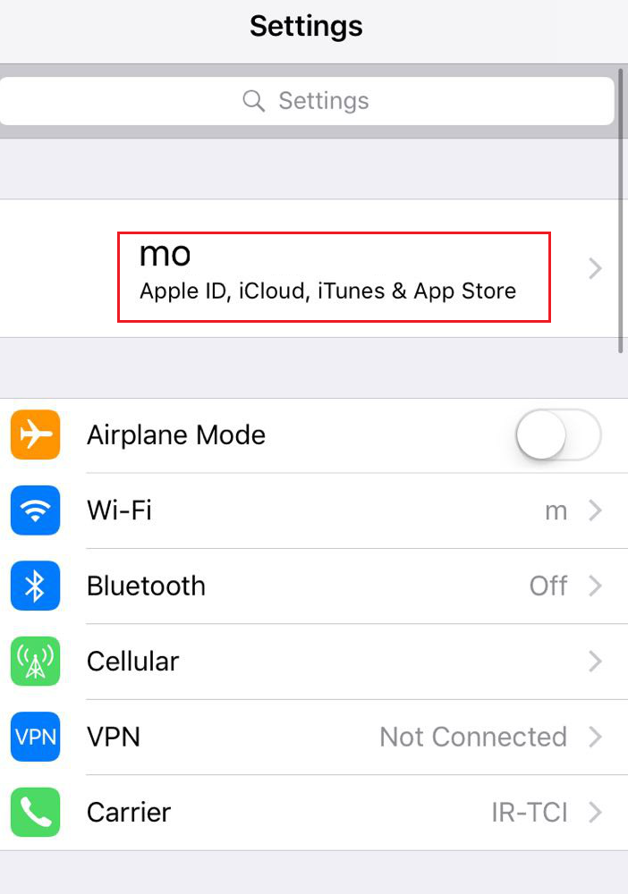The image size is (628, 894).
Task: Open the Carrier settings label
Action: pos(129,812)
